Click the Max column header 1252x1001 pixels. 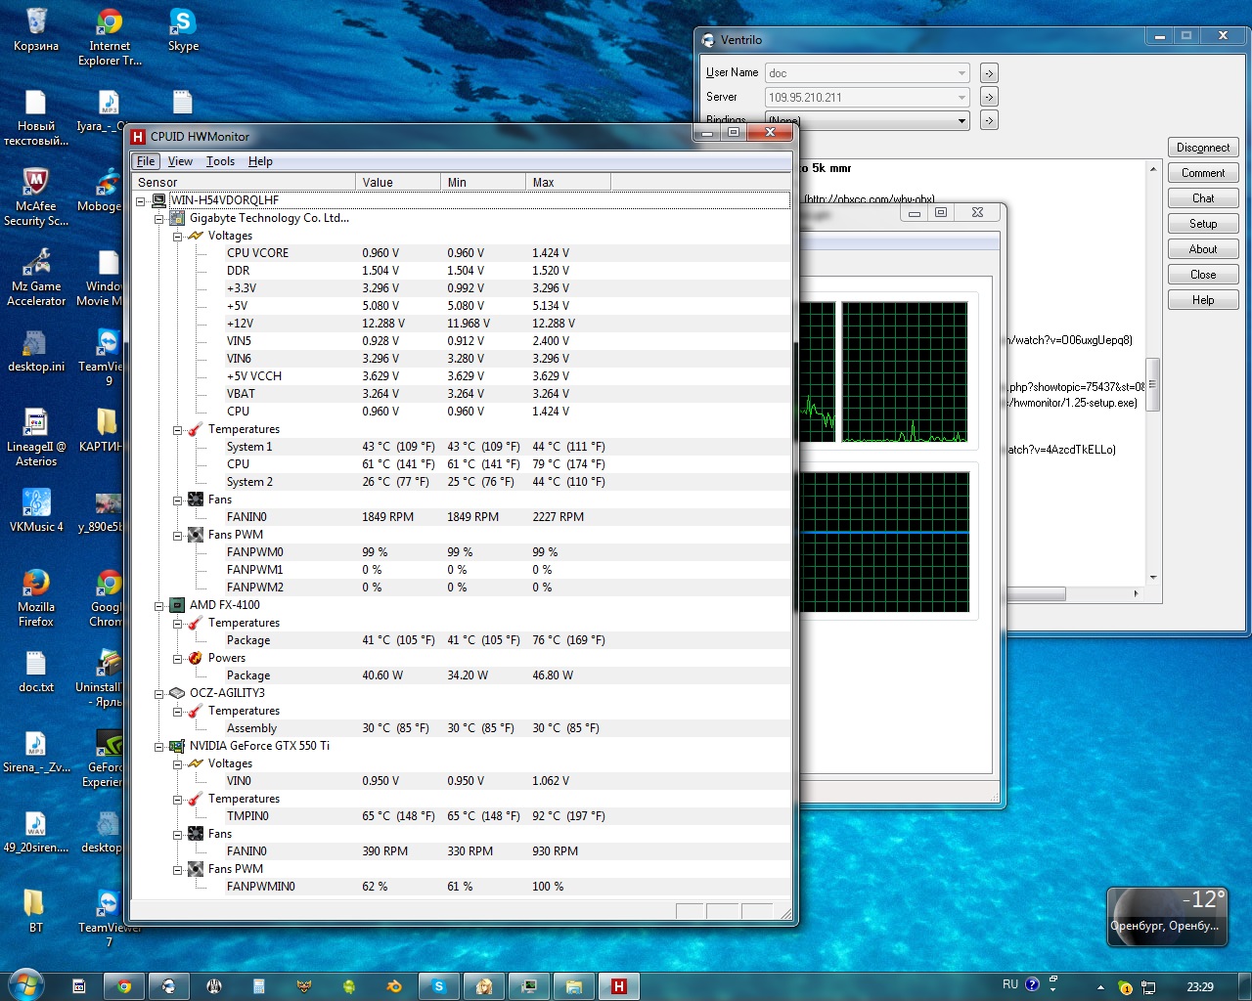(568, 182)
